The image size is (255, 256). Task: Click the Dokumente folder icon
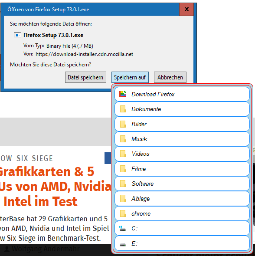pyautogui.click(x=123, y=109)
